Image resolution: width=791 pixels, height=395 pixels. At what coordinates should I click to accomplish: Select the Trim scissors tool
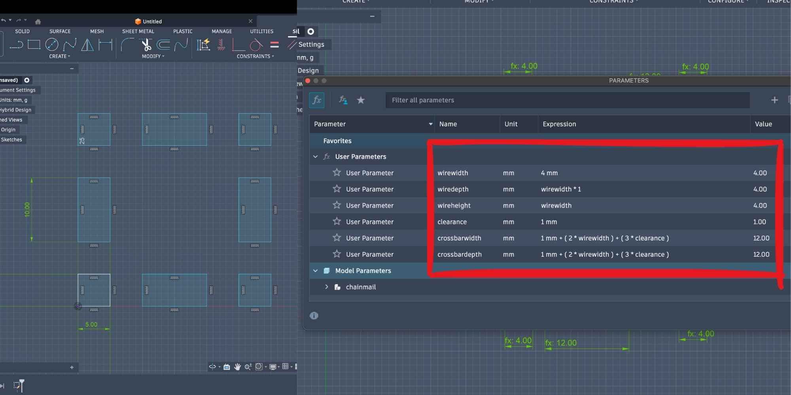146,45
